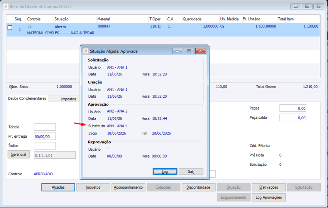This screenshot has width=328, height=208.
Task: Click the Sair button
Action: (191, 171)
